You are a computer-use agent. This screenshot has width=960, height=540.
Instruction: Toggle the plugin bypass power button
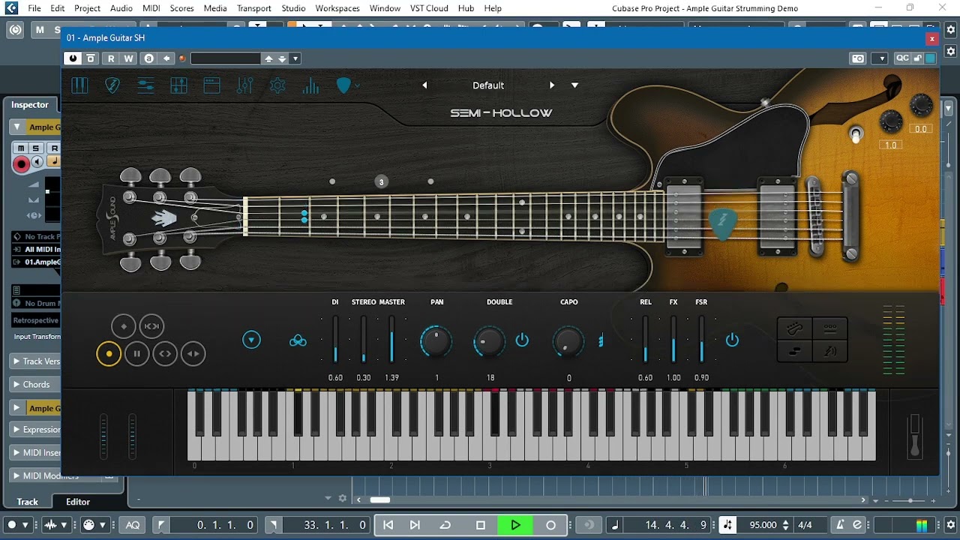pos(73,58)
